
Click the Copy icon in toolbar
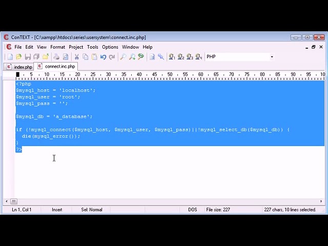[86, 57]
